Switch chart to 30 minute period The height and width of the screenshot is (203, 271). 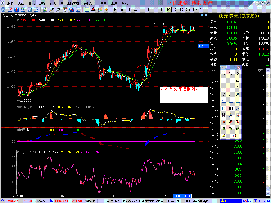pyautogui.click(x=175, y=10)
